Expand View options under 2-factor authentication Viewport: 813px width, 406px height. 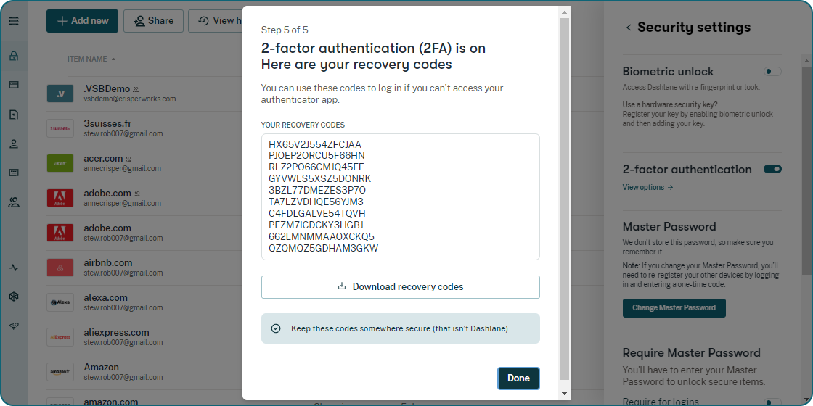pyautogui.click(x=647, y=188)
